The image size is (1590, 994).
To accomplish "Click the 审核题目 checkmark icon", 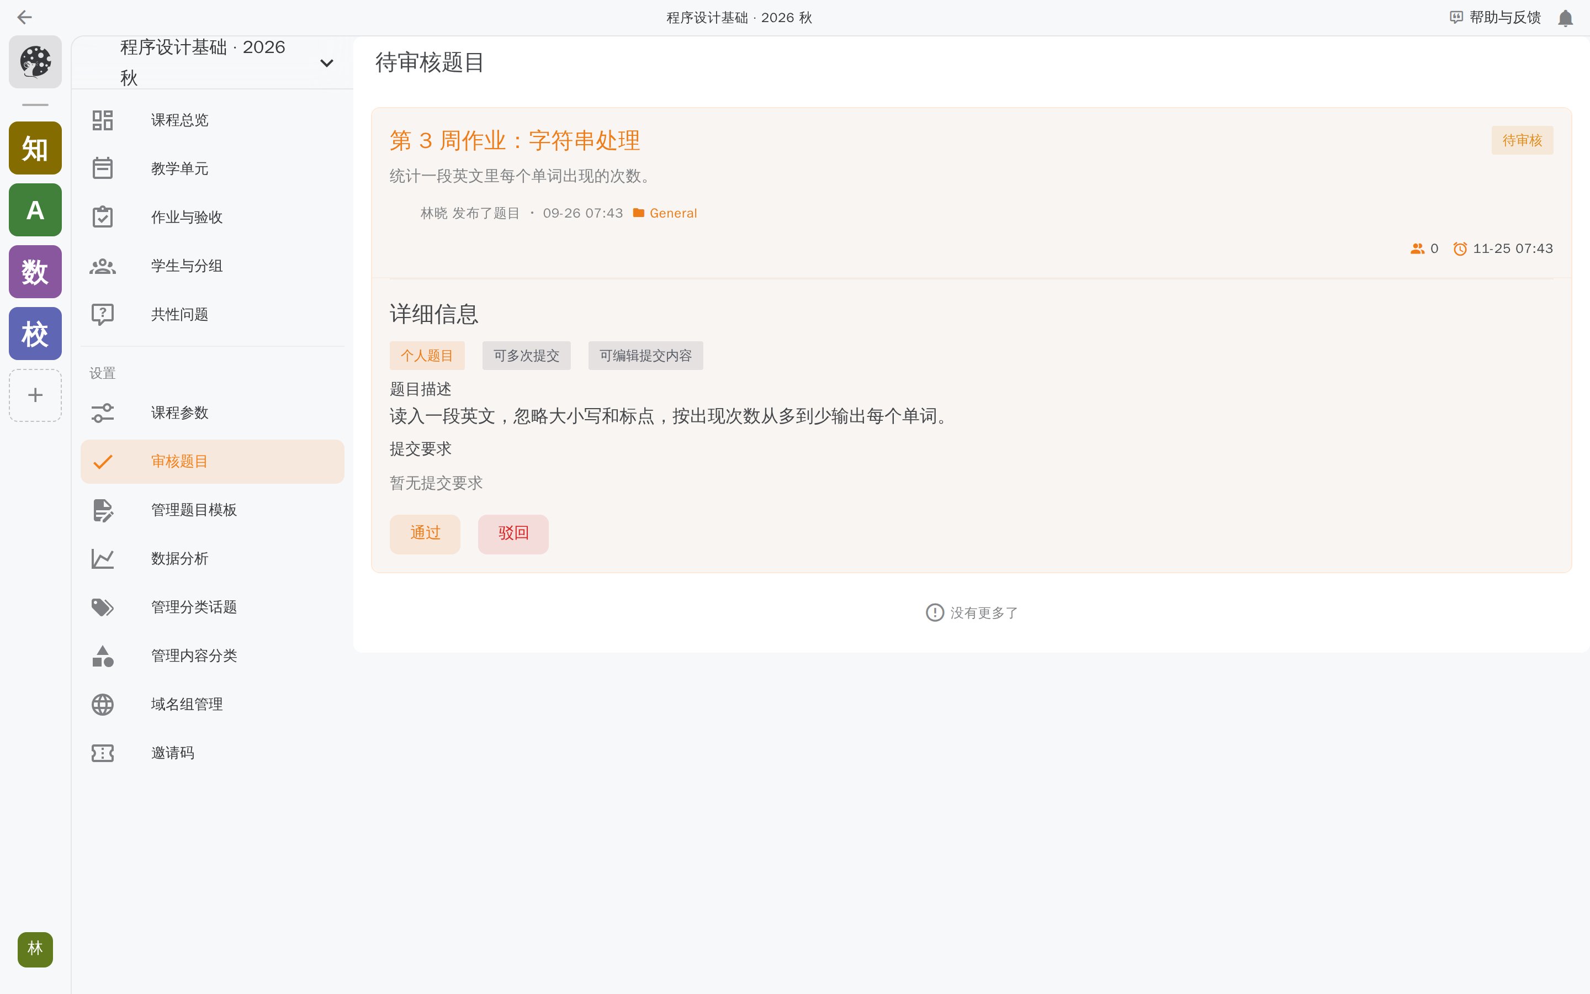I will 103,462.
